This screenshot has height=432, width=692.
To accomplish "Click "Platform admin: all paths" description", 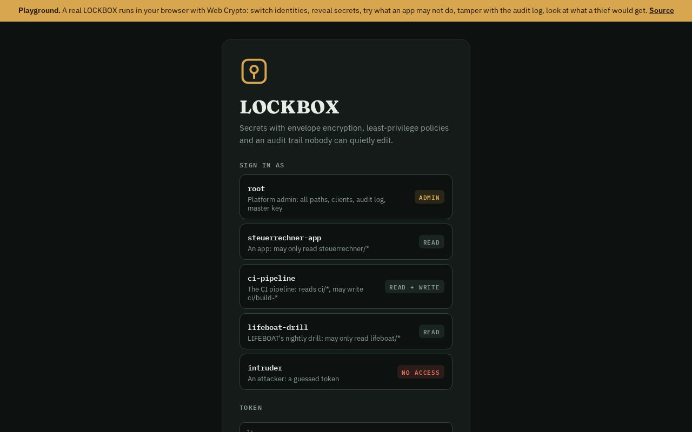I will pyautogui.click(x=317, y=204).
